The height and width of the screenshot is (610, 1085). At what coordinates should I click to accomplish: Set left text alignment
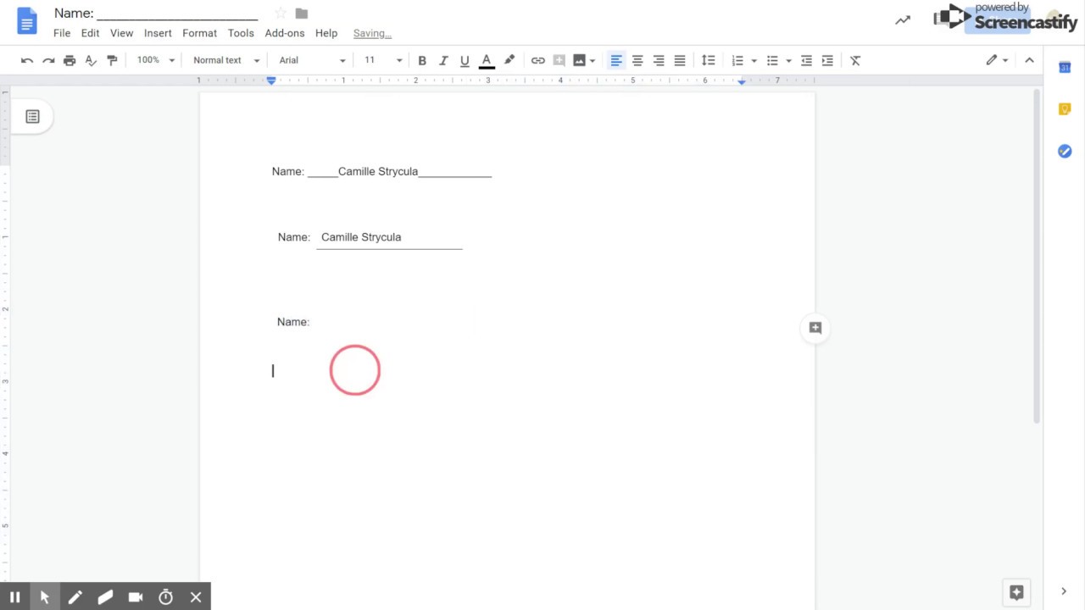(x=616, y=60)
